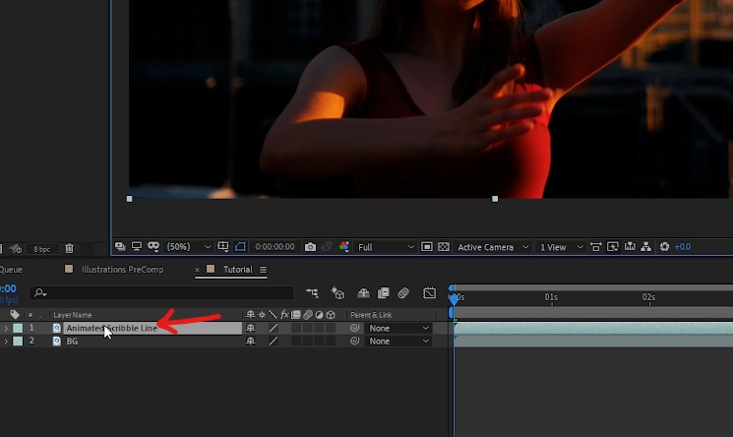Click the Composition Mini-Flowchart icon
This screenshot has width=733, height=437.
tap(312, 293)
